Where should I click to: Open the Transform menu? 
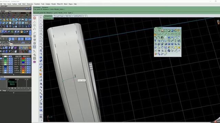coord(37,4)
